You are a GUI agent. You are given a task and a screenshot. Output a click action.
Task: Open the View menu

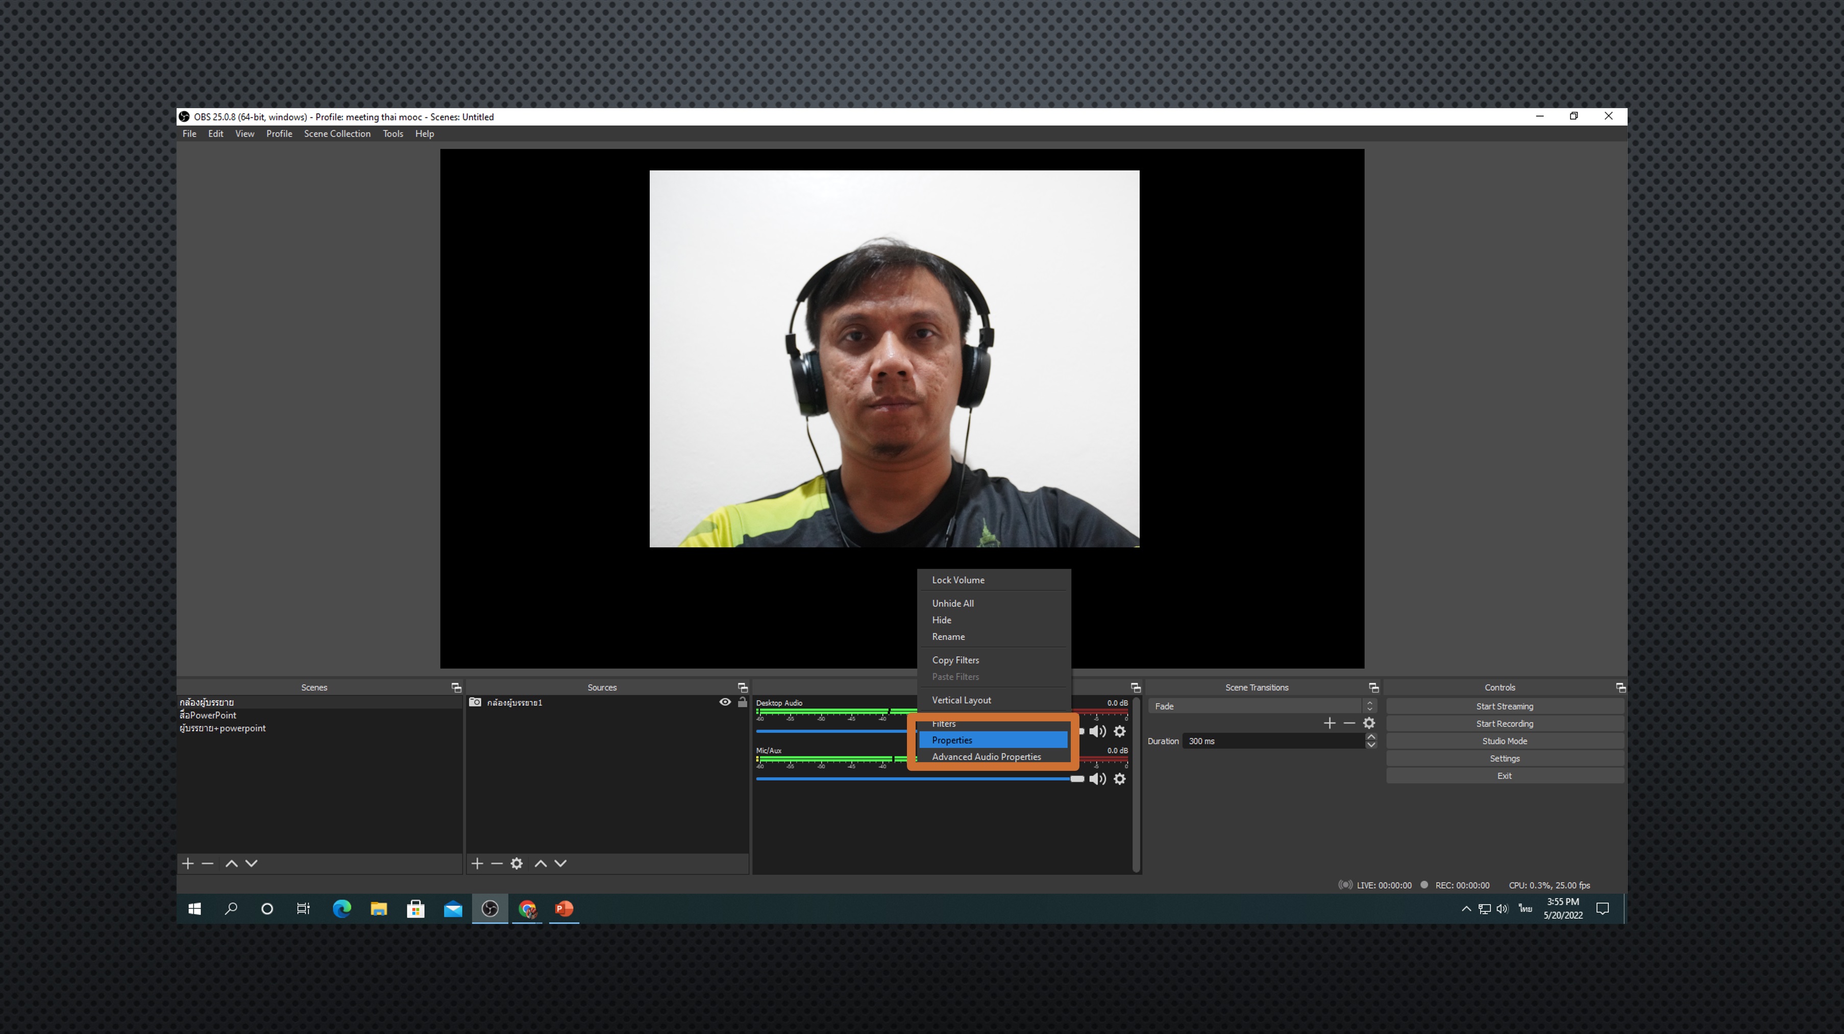click(x=245, y=134)
